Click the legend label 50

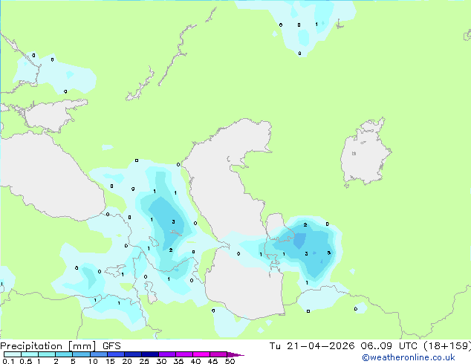[230, 361]
